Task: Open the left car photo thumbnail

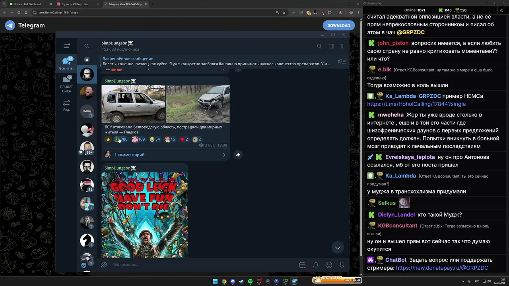Action: 133,104
